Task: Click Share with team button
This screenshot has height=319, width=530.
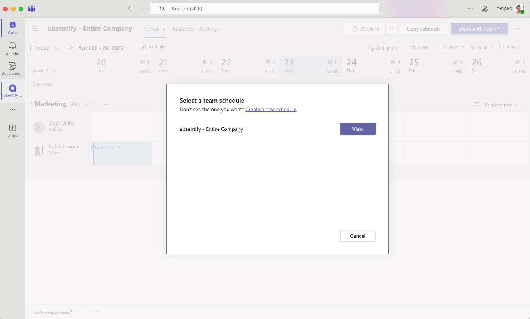Action: click(x=479, y=29)
